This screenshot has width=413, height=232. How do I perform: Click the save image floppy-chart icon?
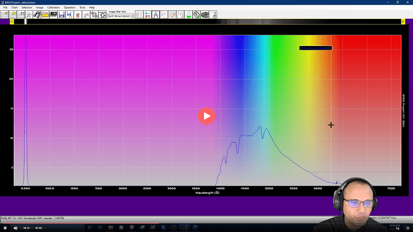21,15
